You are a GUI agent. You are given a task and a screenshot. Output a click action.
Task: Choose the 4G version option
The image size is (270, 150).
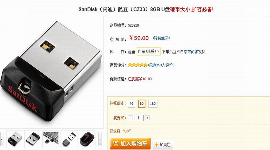click(x=131, y=104)
